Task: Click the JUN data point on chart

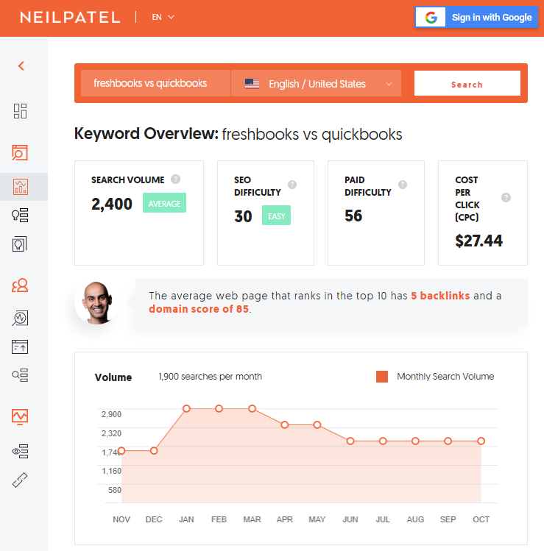Action: (350, 441)
